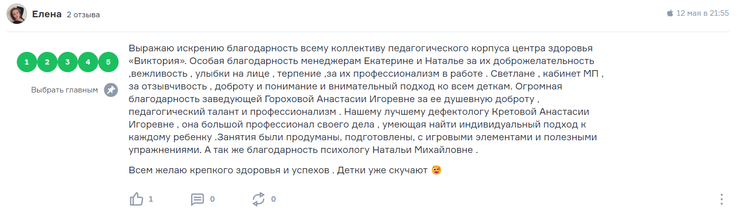This screenshot has width=738, height=217.
Task: Like the review with the thumbs-up icon
Action: (136, 199)
